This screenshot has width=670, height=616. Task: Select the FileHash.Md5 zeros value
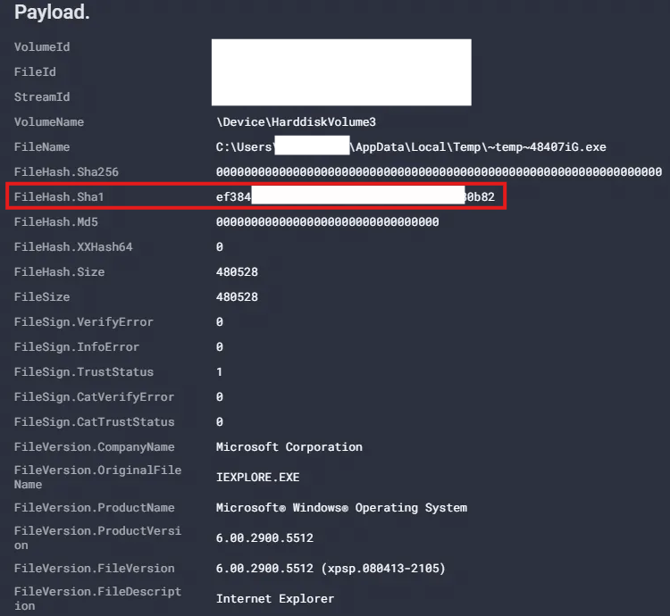pyautogui.click(x=327, y=221)
